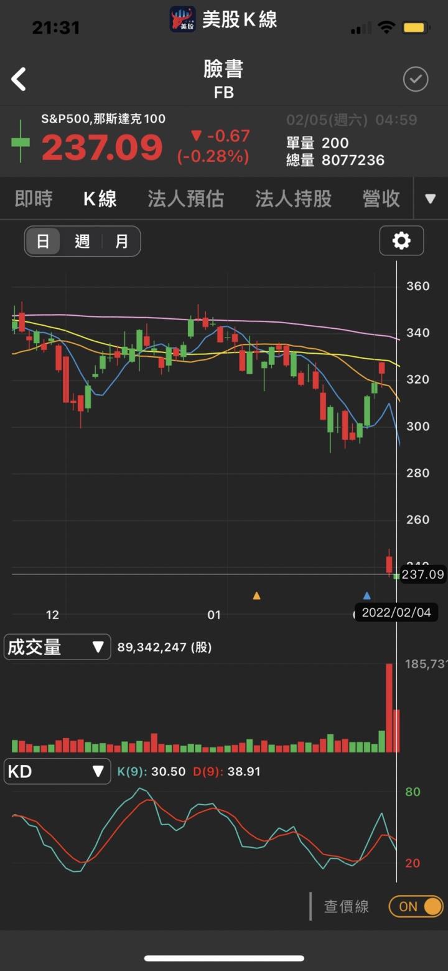Tap the 美股K線 app logo icon
This screenshot has width=448, height=971.
[183, 19]
